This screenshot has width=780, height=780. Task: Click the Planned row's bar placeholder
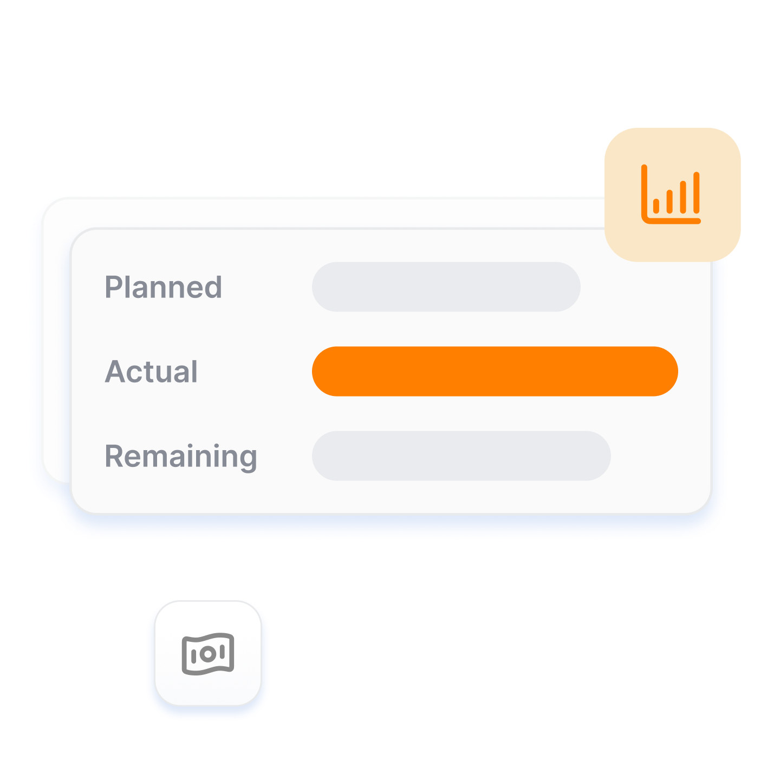(x=446, y=287)
